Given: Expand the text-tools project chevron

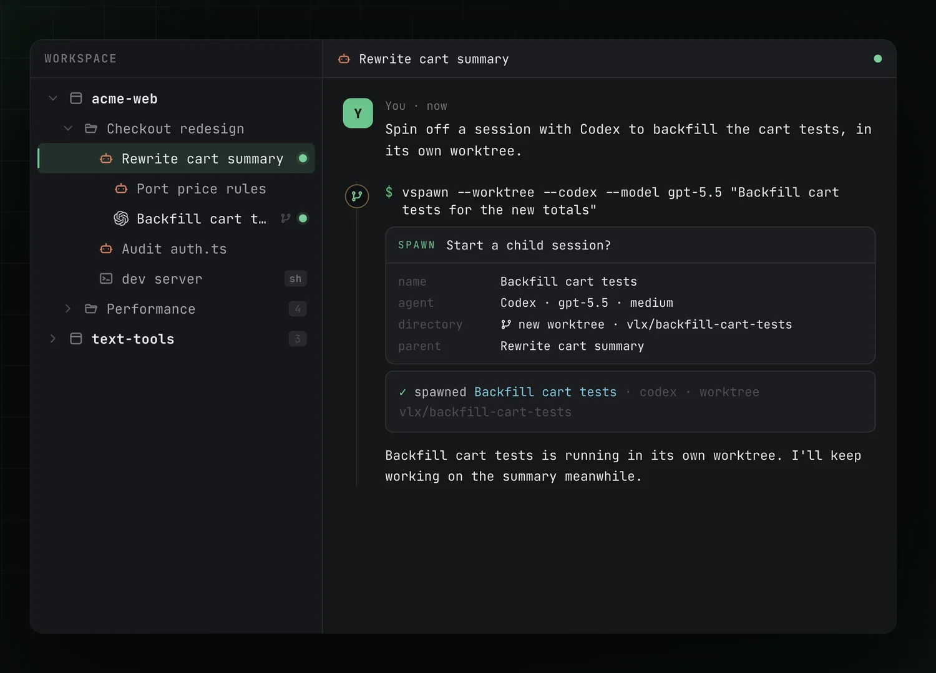Looking at the screenshot, I should coord(53,339).
